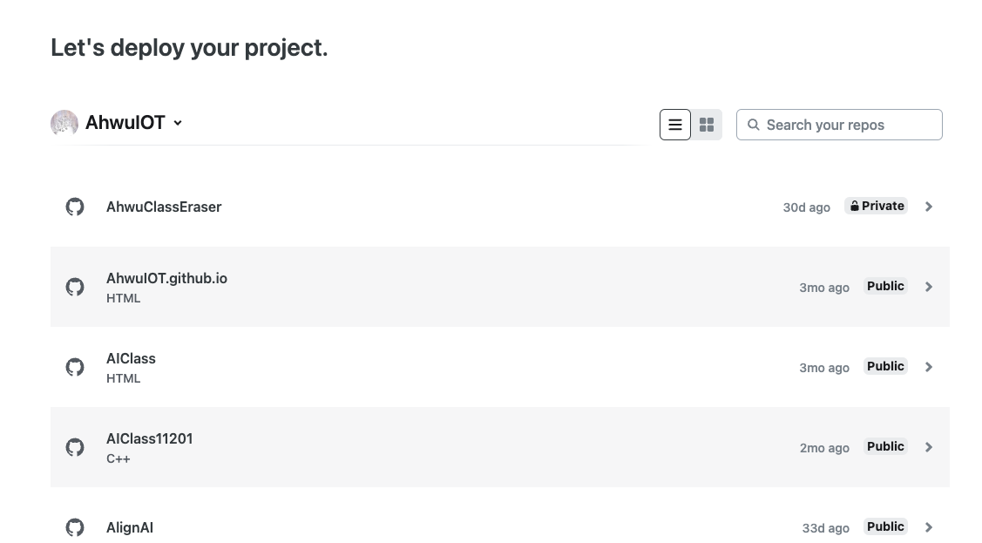Switch to list view layout
The width and height of the screenshot is (982, 543).
click(675, 125)
